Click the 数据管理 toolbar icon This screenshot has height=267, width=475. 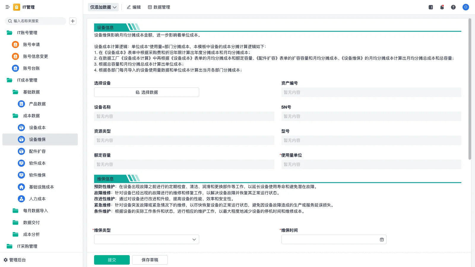[150, 7]
